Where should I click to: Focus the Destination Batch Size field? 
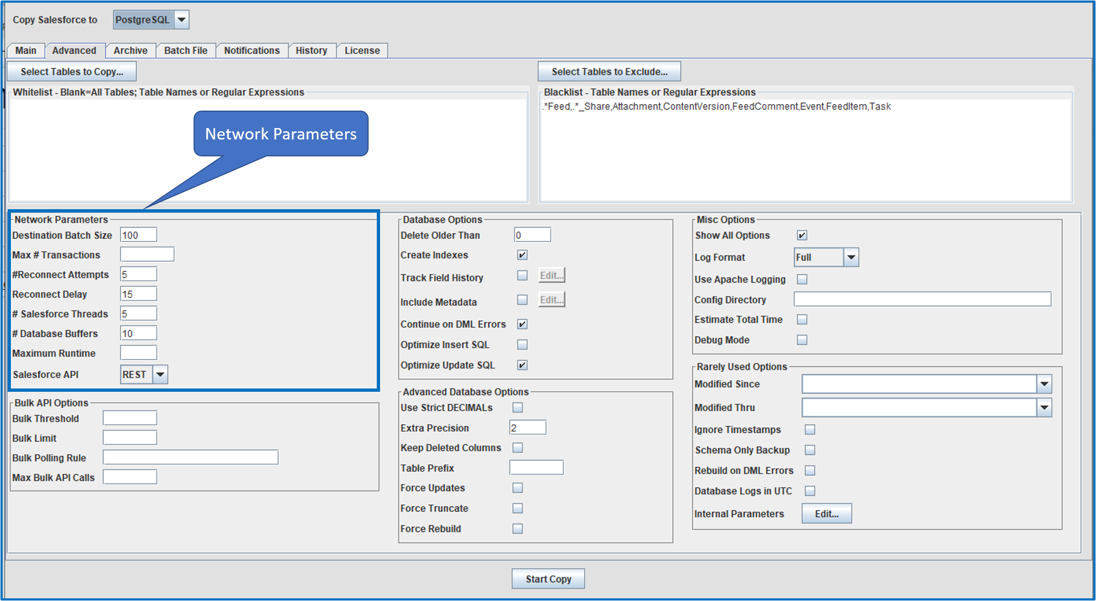(x=138, y=235)
